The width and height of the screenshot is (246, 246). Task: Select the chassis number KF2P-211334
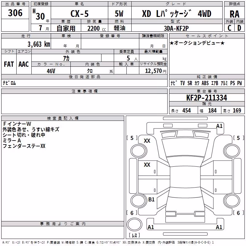tap(207, 98)
